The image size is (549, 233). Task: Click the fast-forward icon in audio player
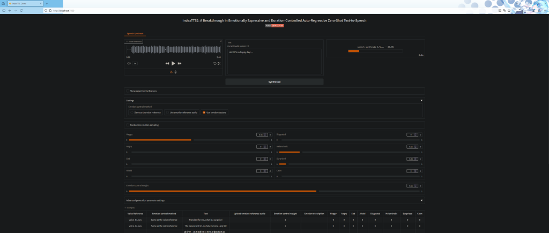click(x=179, y=63)
